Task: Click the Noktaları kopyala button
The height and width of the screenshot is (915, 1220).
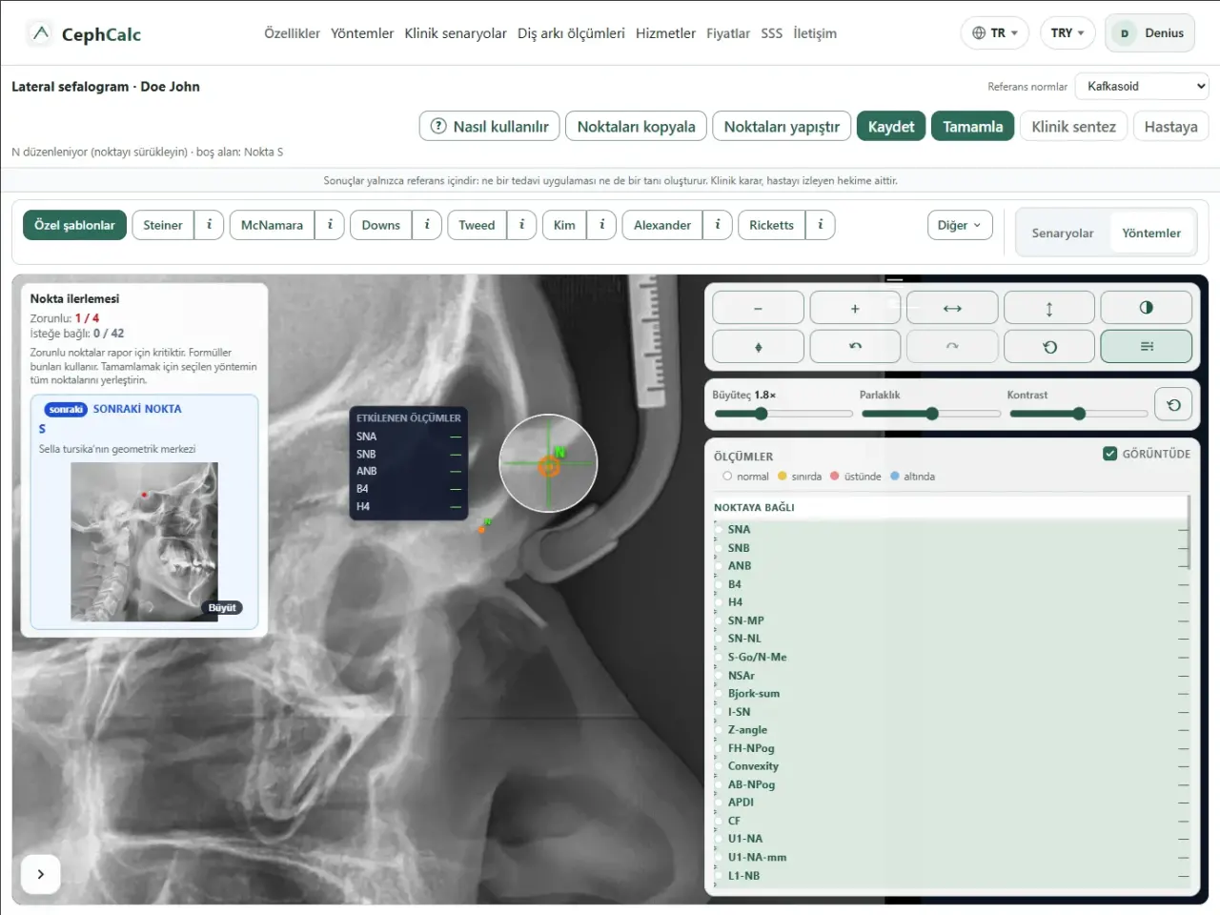Action: coord(637,127)
